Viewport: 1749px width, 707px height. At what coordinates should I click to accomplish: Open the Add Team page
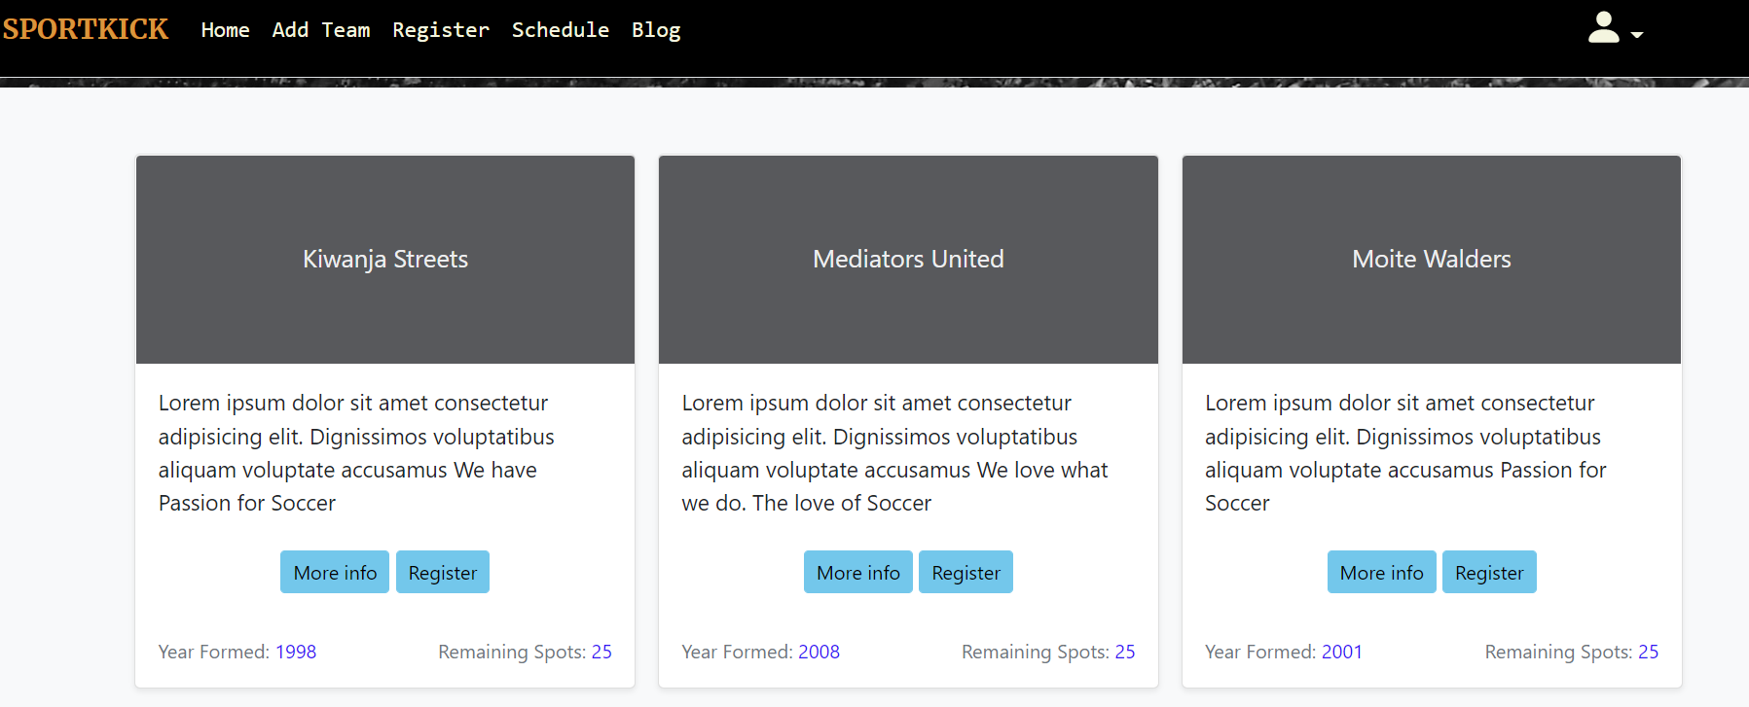pyautogui.click(x=321, y=30)
